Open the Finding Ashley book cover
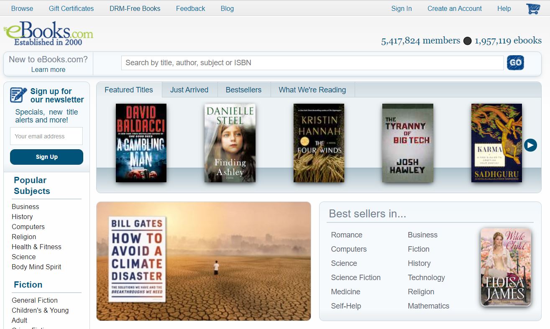Viewport: 550px width, 329px height. [230, 143]
